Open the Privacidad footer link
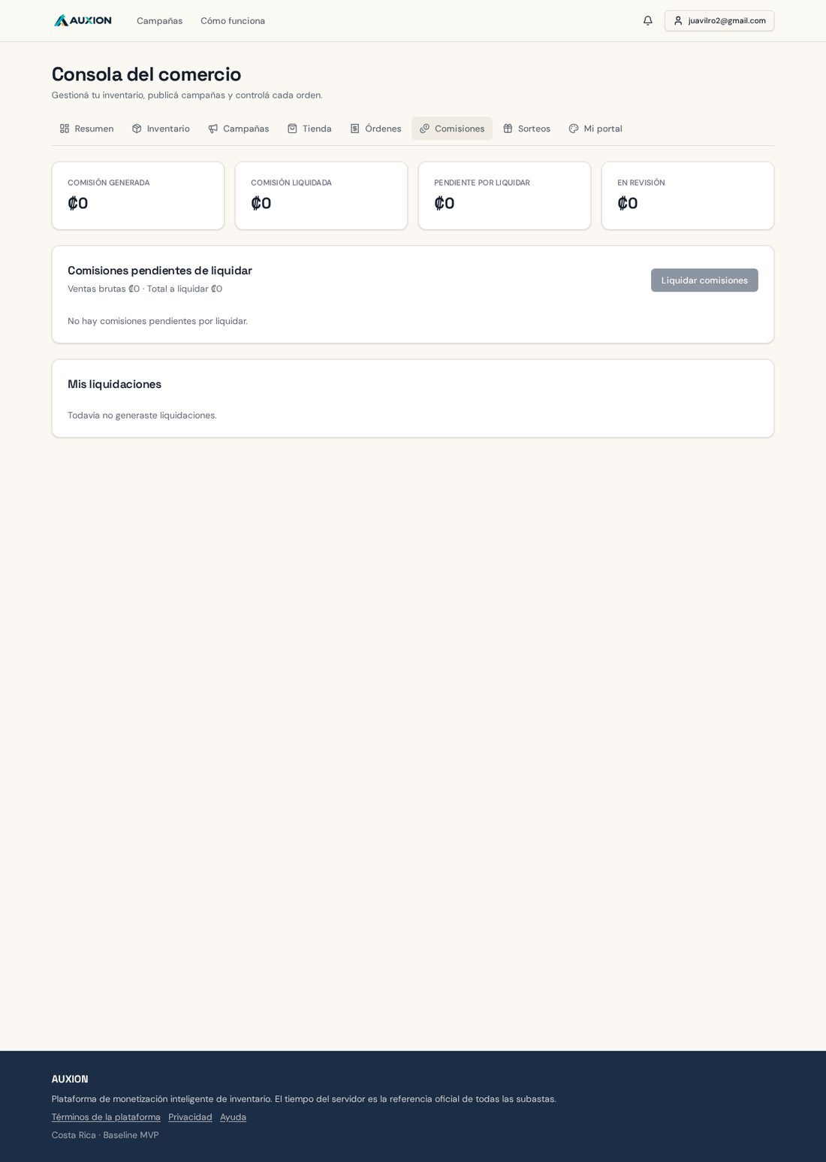The width and height of the screenshot is (826, 1162). (190, 1117)
